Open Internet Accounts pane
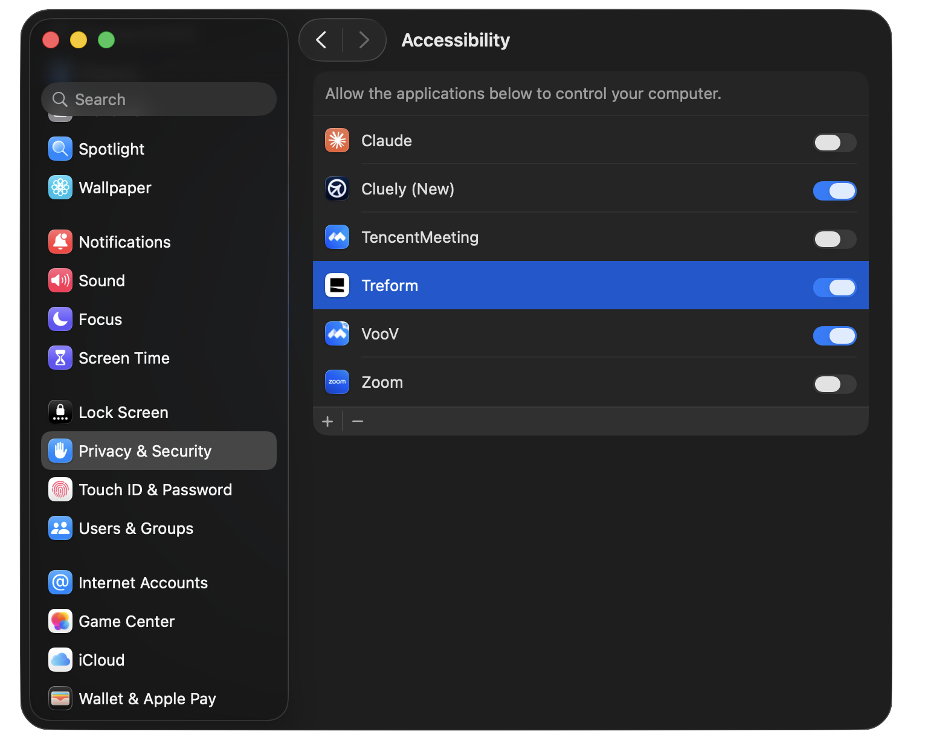 159,583
